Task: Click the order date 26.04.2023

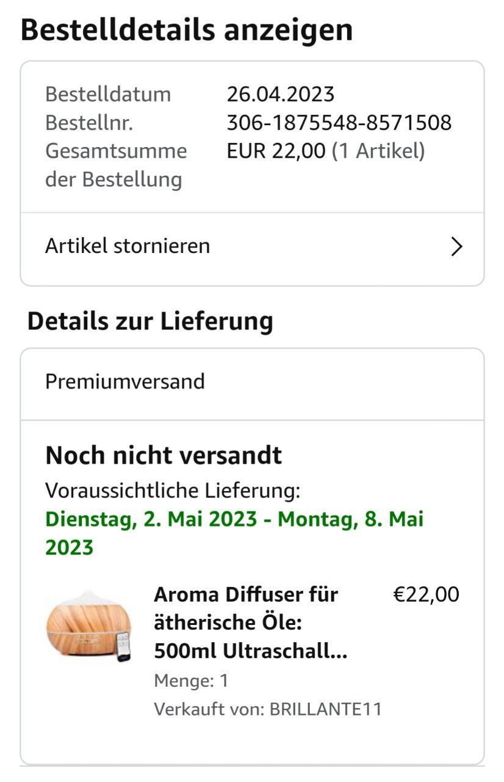Action: tap(281, 95)
